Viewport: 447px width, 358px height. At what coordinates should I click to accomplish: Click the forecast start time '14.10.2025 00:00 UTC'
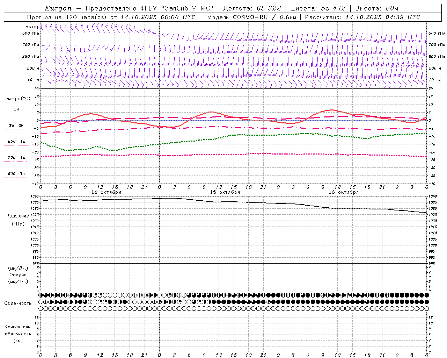[158, 17]
